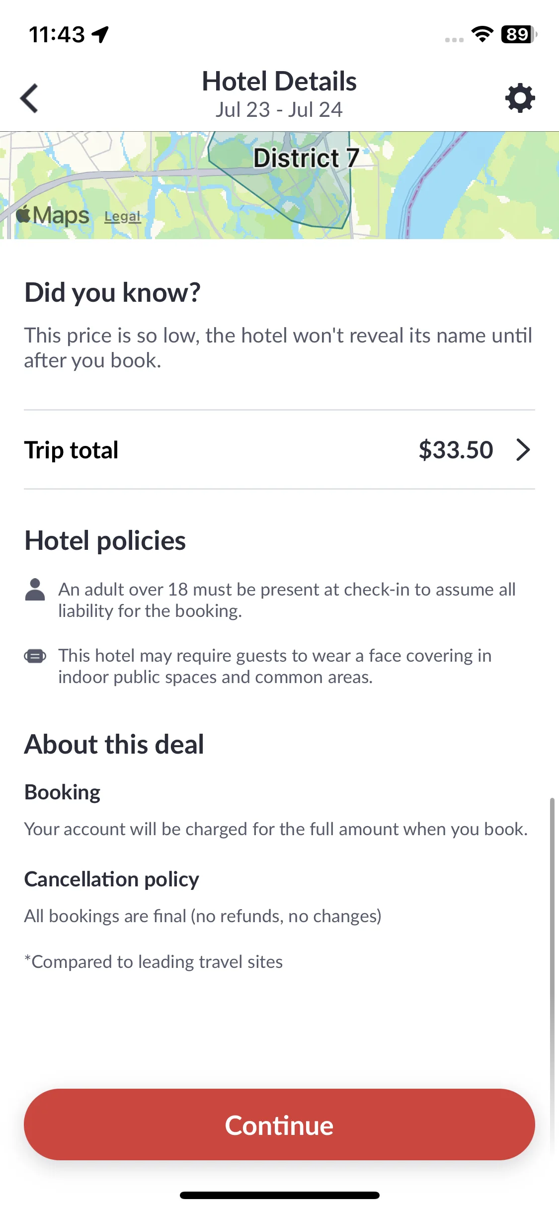559x1211 pixels.
Task: Tap the home indicator bar
Action: pos(279,1195)
